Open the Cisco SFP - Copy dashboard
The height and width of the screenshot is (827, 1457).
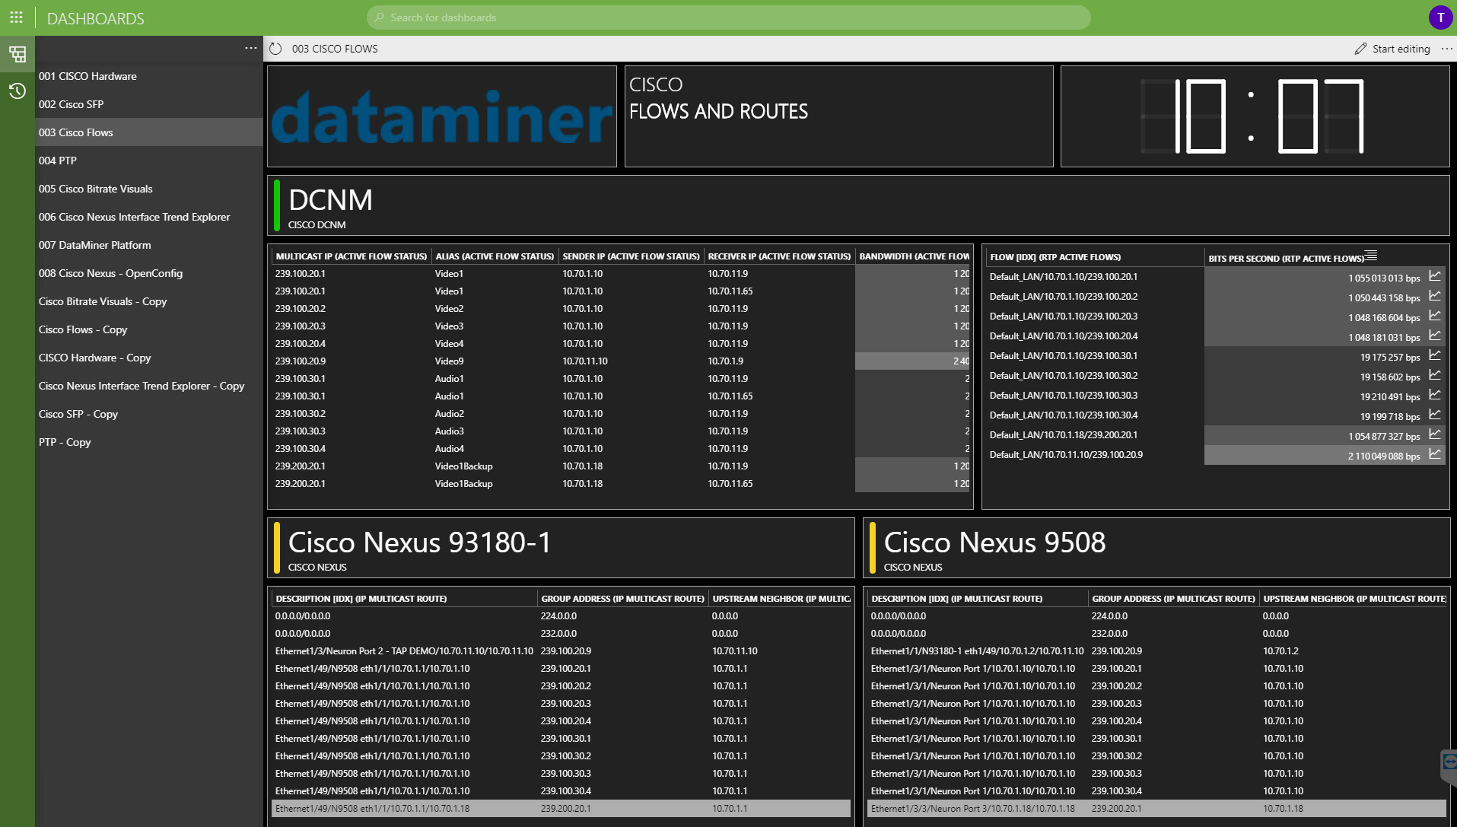(149, 414)
